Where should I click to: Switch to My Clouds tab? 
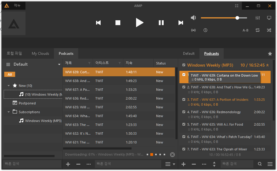click(x=40, y=54)
